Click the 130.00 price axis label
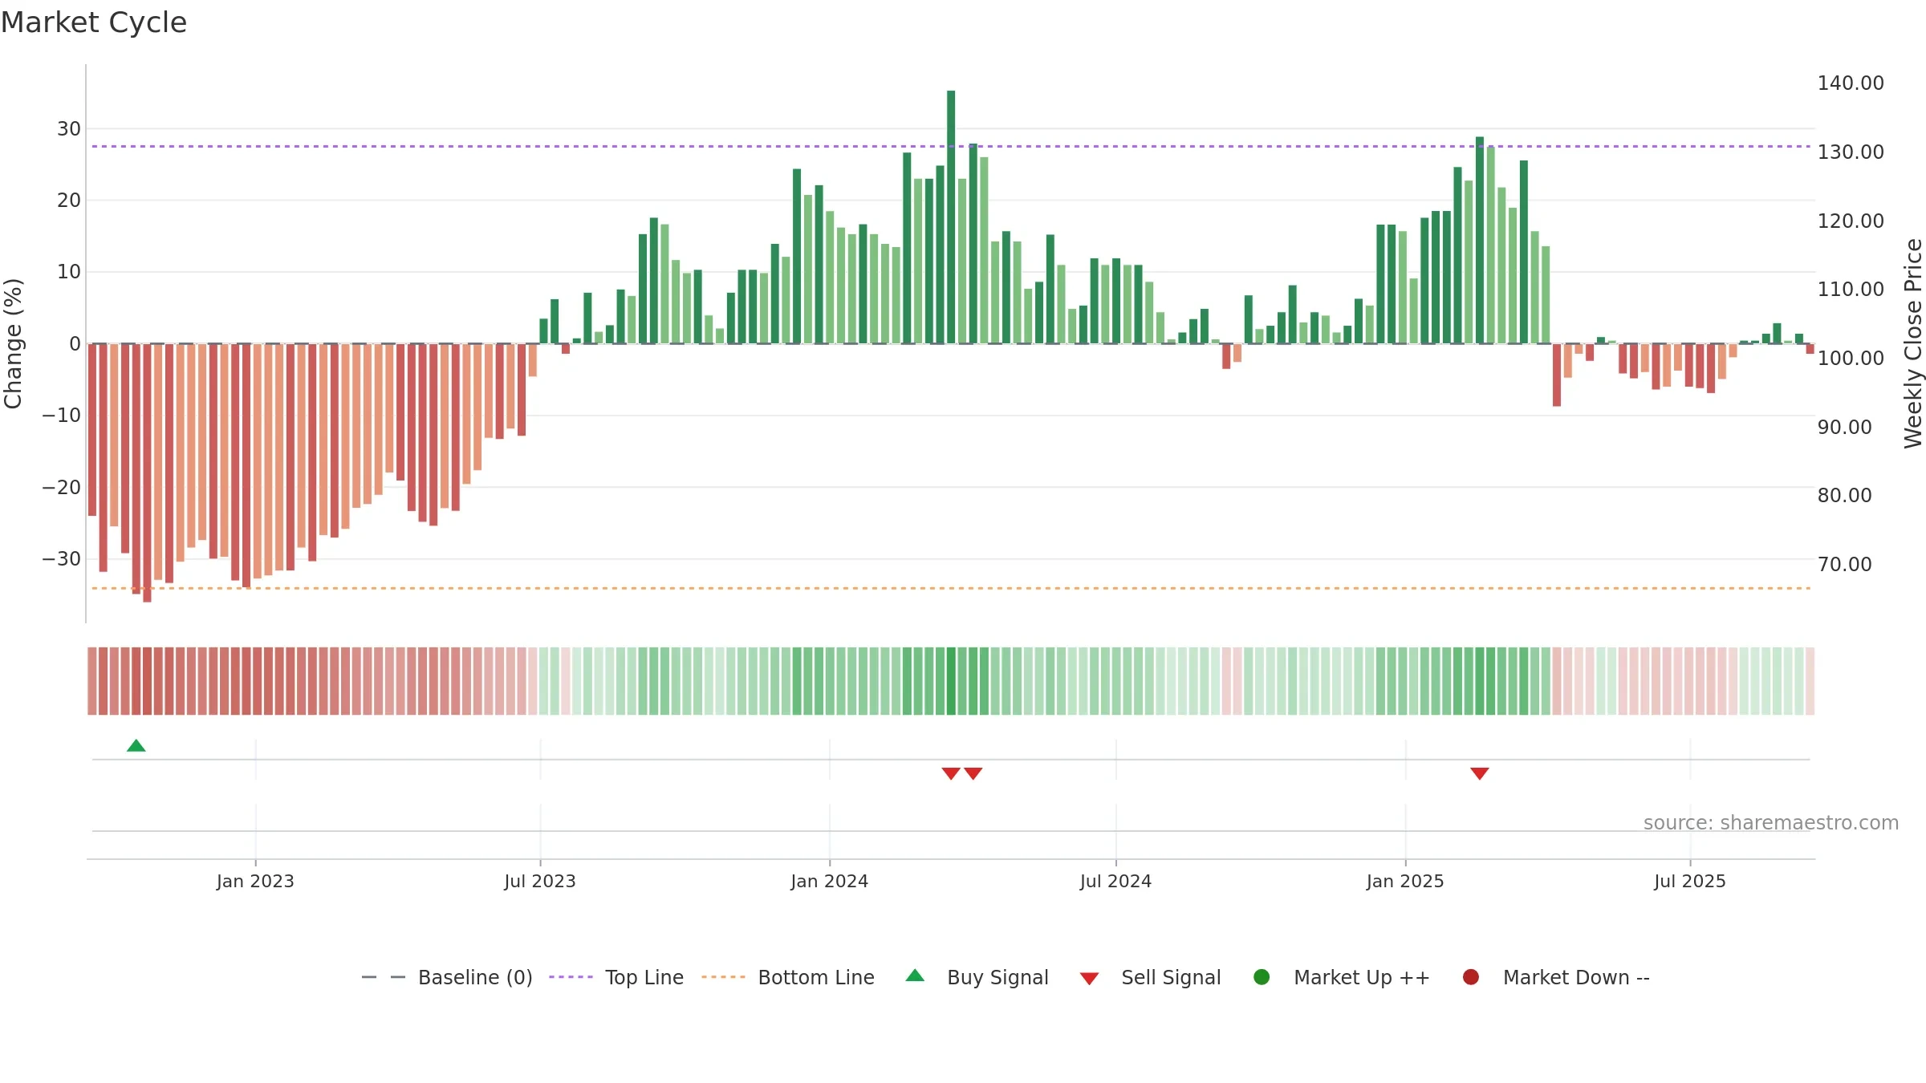The height and width of the screenshot is (1083, 1926). [1851, 152]
